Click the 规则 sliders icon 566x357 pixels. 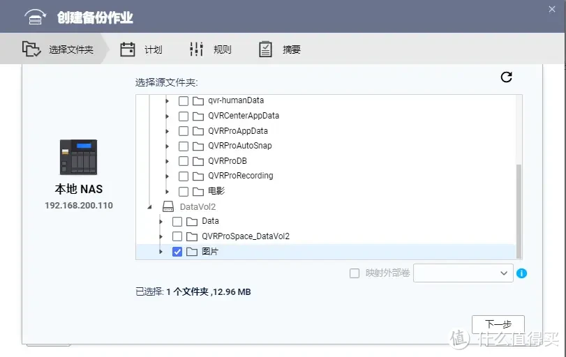[x=196, y=50]
